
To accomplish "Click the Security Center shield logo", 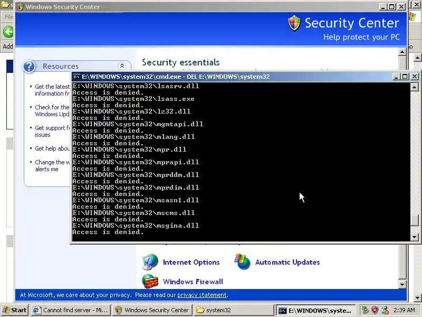I will 294,23.
